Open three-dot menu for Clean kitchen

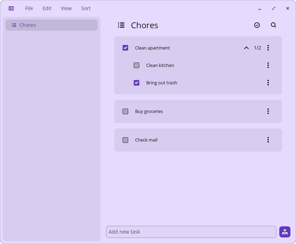pos(268,65)
